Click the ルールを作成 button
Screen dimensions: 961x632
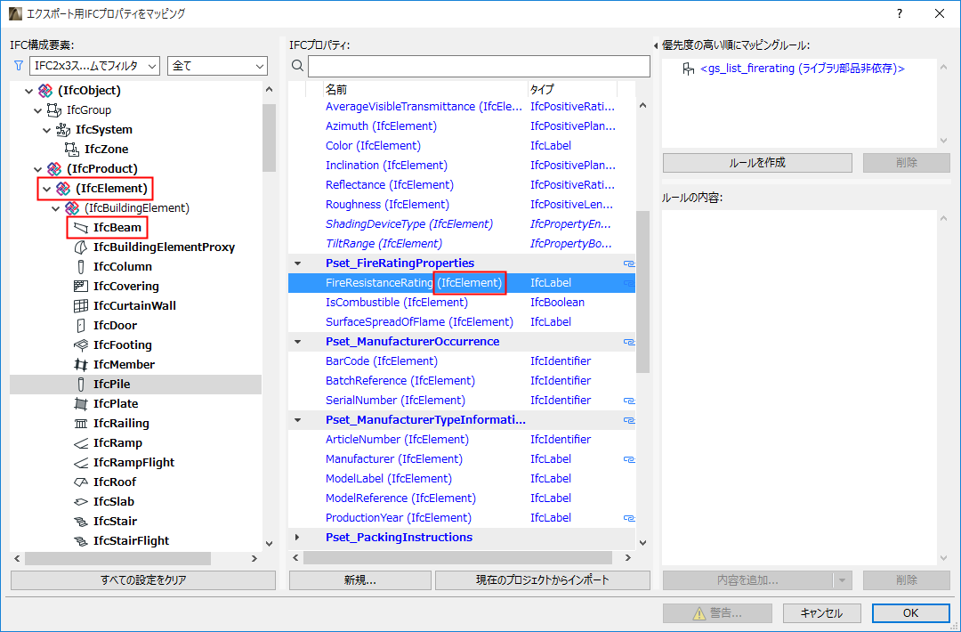[x=757, y=162]
